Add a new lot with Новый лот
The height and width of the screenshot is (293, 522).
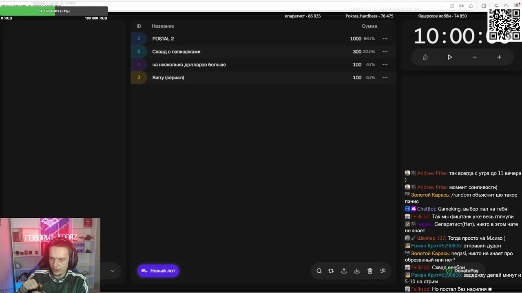click(x=158, y=271)
